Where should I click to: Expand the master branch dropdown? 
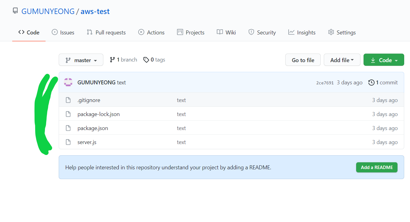[x=81, y=60]
